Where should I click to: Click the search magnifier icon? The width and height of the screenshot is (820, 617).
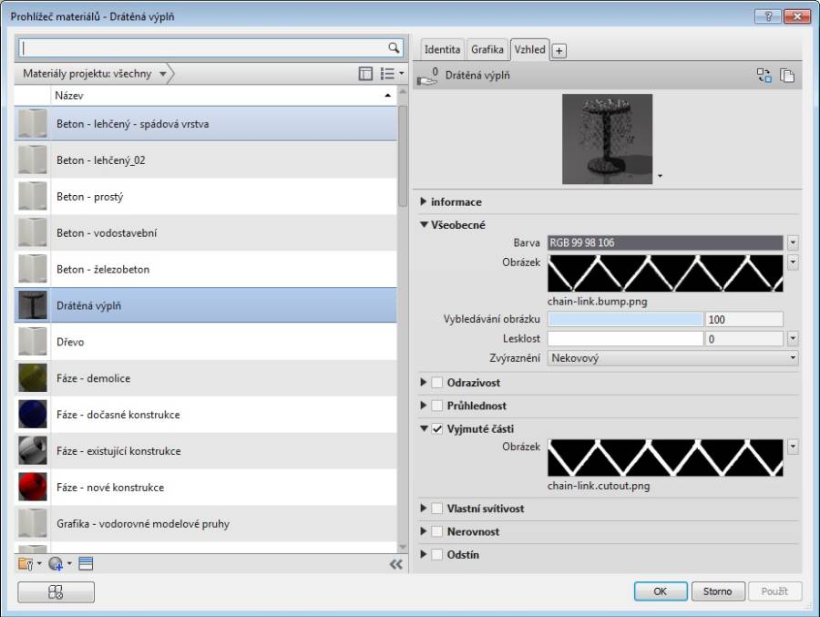[394, 47]
